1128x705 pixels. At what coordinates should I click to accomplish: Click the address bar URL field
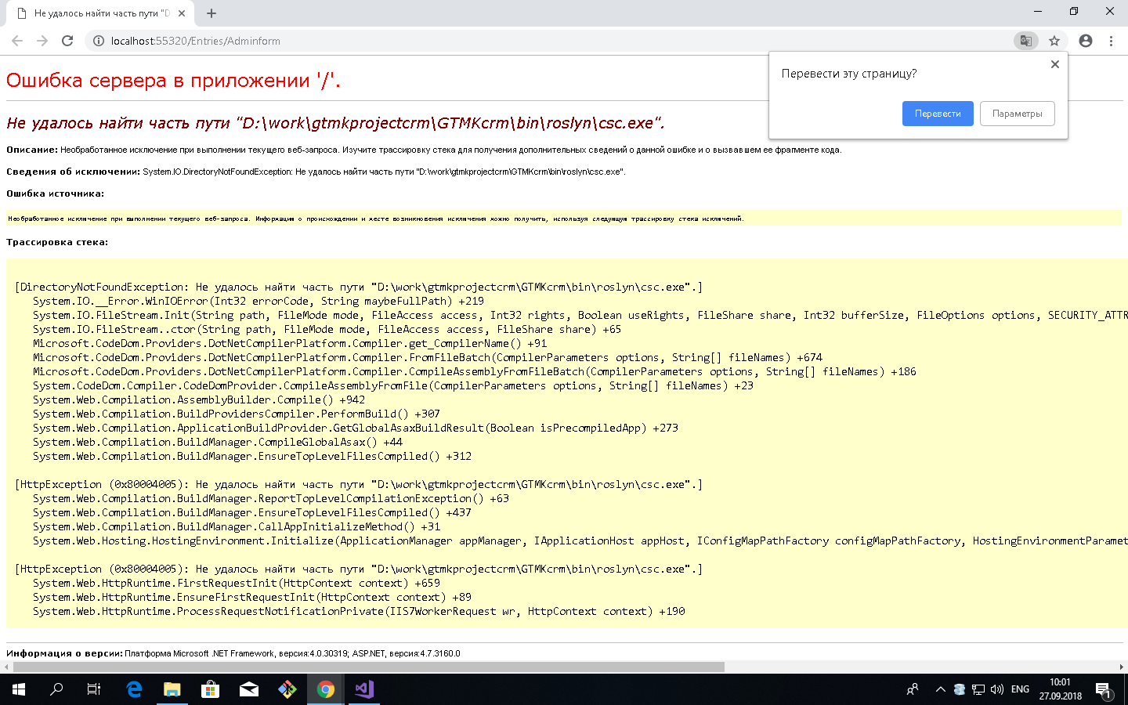click(548, 41)
